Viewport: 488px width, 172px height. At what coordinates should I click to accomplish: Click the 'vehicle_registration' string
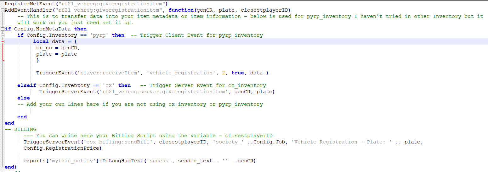pos(181,73)
